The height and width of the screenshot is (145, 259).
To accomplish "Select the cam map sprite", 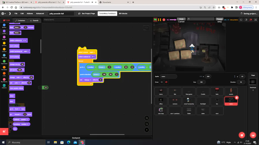I will click(161, 111).
